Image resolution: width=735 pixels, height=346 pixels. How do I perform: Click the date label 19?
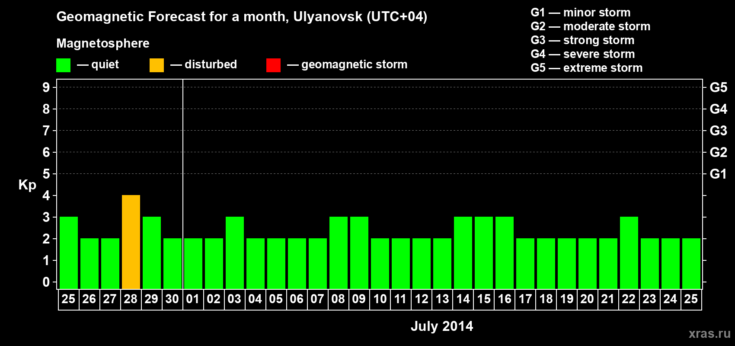[x=566, y=299]
